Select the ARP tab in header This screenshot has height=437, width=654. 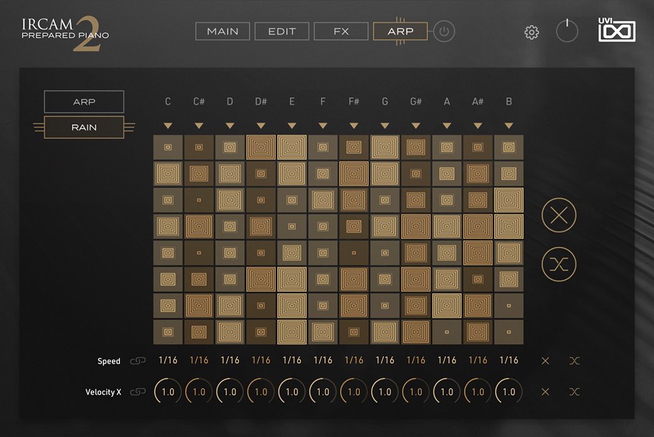click(x=401, y=31)
